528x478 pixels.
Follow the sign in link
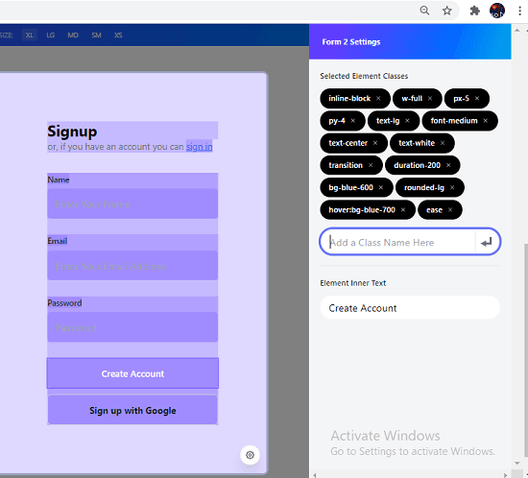click(x=200, y=147)
